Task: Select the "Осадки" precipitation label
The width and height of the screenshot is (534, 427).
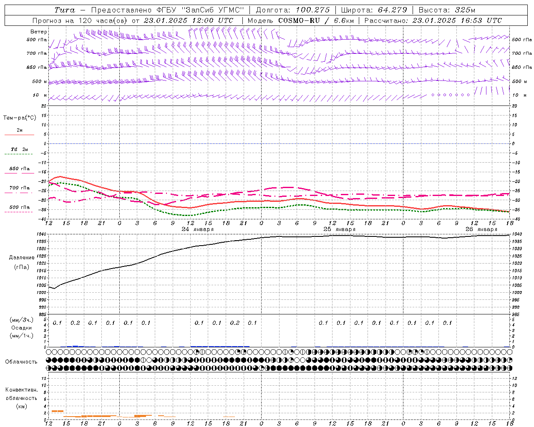Action: (22, 328)
